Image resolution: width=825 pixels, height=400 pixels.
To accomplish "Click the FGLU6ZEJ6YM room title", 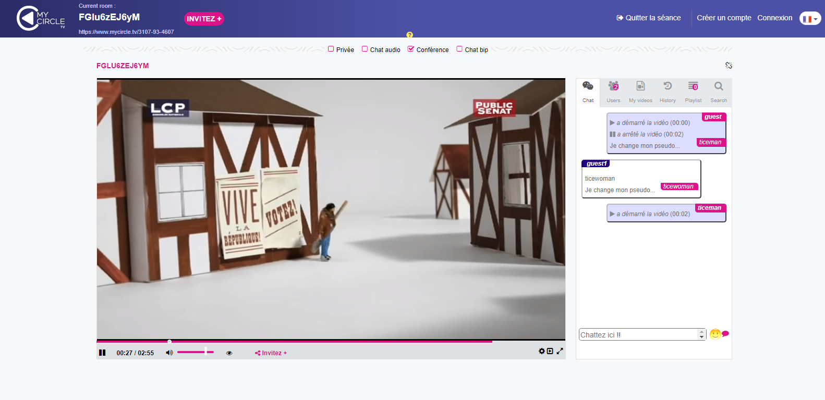I will [123, 66].
